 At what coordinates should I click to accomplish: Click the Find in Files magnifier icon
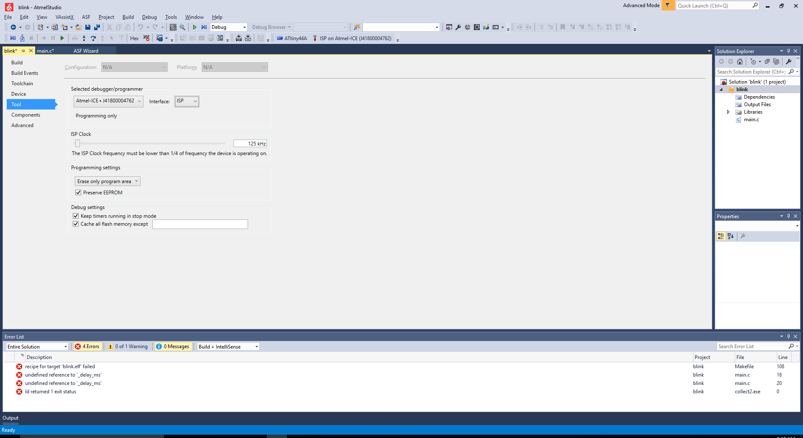click(x=182, y=27)
